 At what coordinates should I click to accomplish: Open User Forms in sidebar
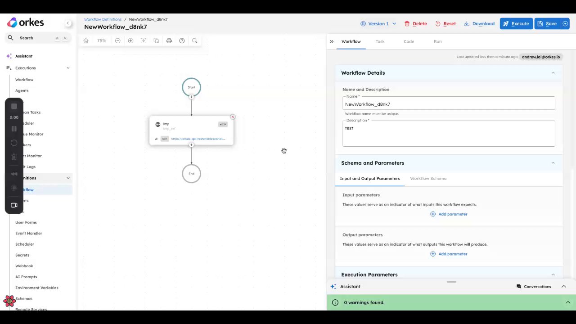tap(26, 222)
